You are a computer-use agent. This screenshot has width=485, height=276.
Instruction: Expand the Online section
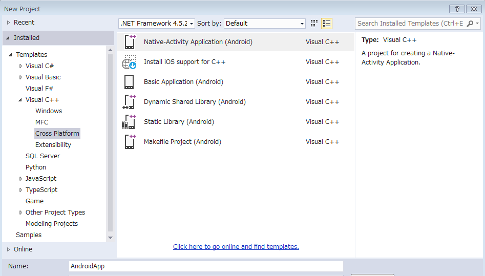tap(8, 249)
